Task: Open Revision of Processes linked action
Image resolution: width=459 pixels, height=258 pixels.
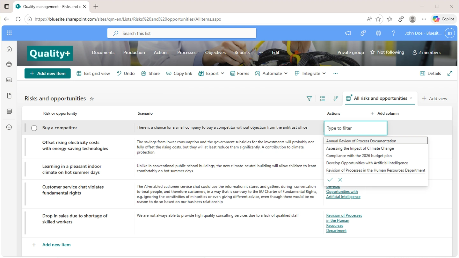Action: [344, 223]
